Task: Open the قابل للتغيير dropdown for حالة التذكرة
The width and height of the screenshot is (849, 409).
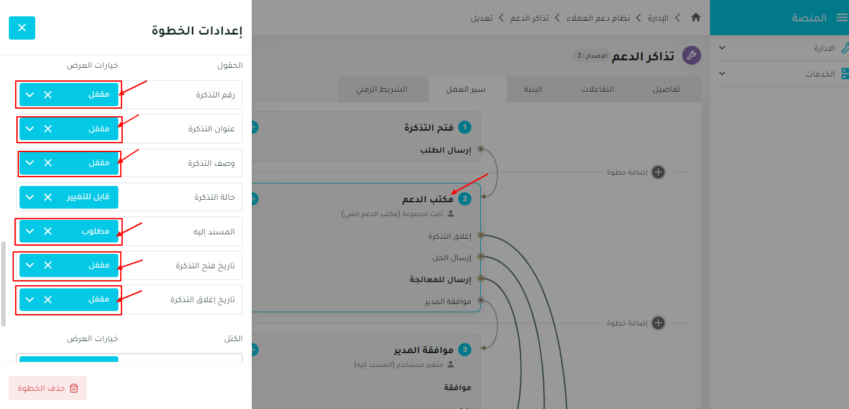Action: [30, 197]
